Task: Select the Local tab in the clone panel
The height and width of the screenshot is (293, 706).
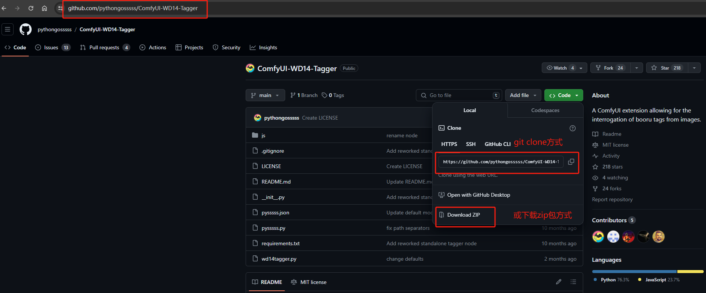Action: [470, 110]
